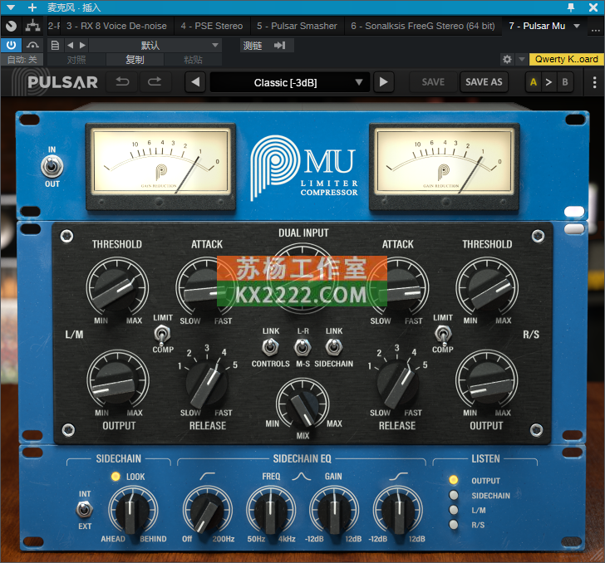The height and width of the screenshot is (563, 605).
Task: Click the sidechain EQ bell GAIN knob
Action: coord(334,510)
